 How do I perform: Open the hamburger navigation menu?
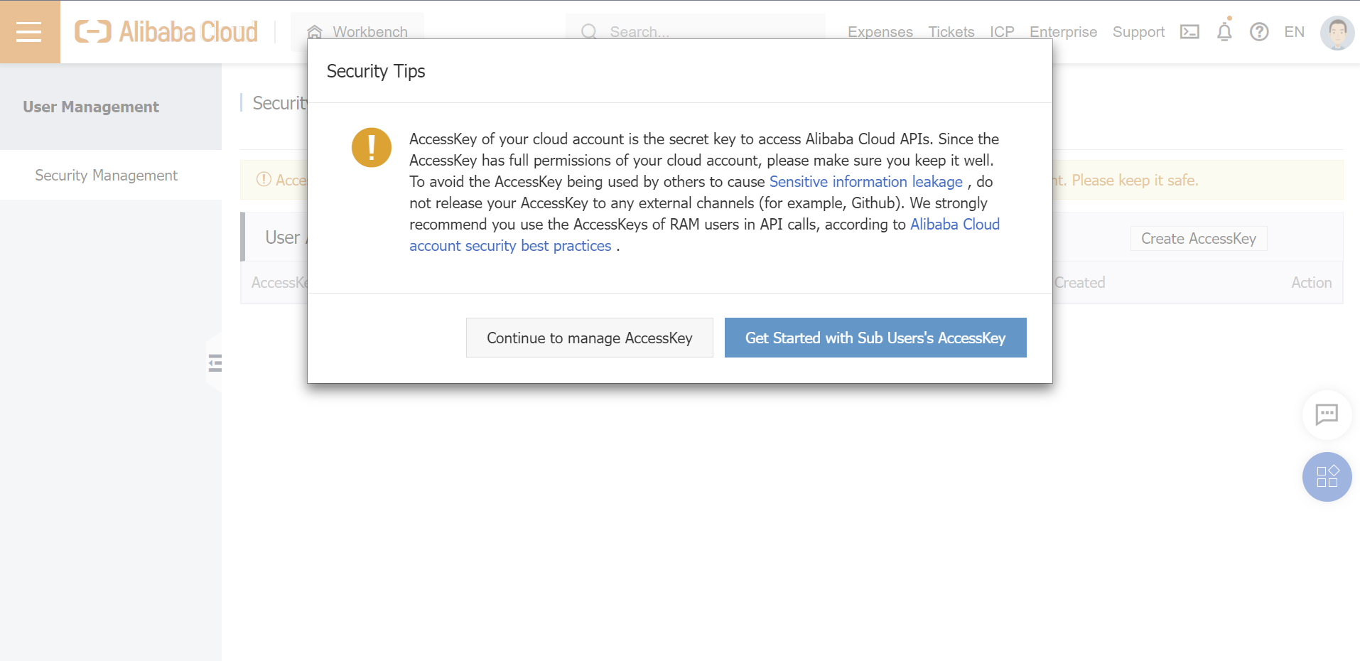click(x=29, y=32)
